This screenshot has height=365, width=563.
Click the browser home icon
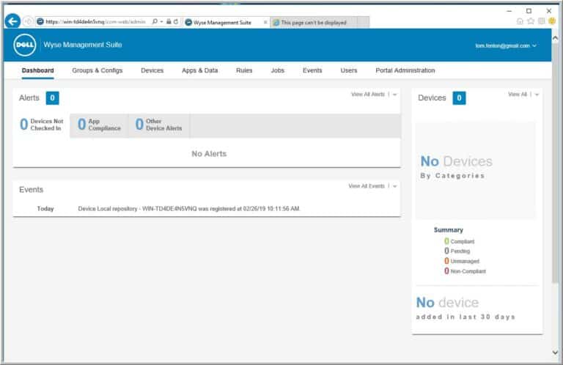pyautogui.click(x=520, y=21)
